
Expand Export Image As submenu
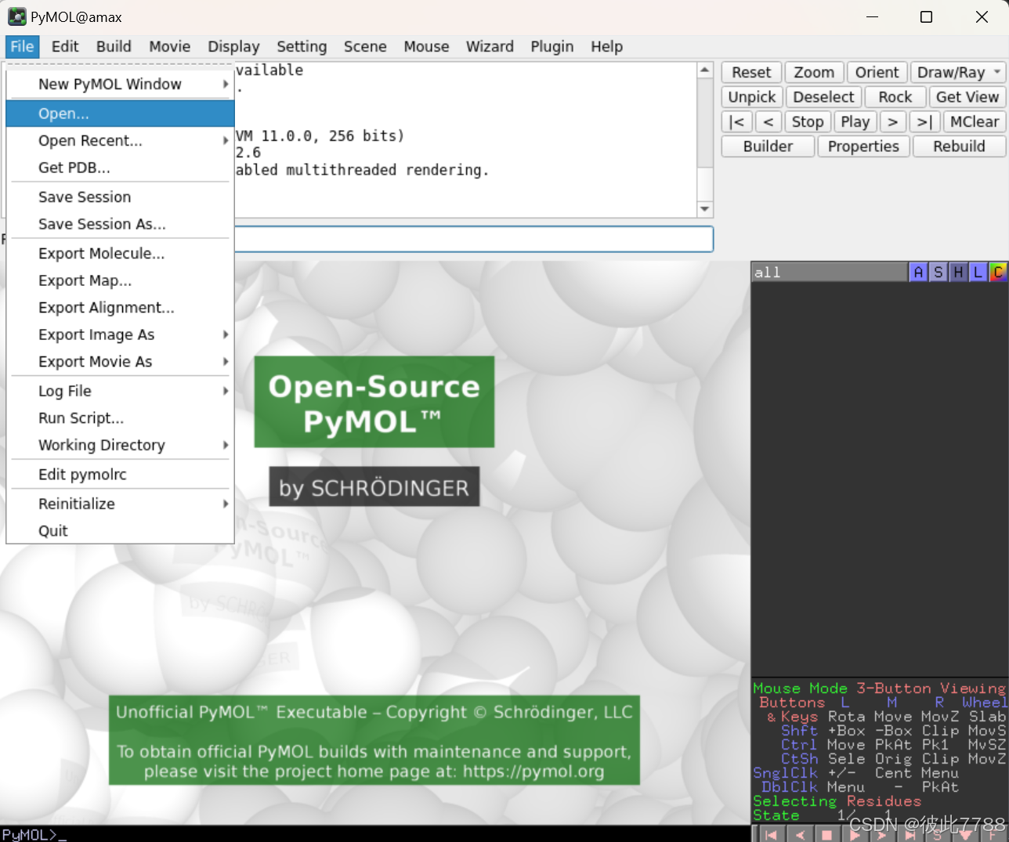121,334
